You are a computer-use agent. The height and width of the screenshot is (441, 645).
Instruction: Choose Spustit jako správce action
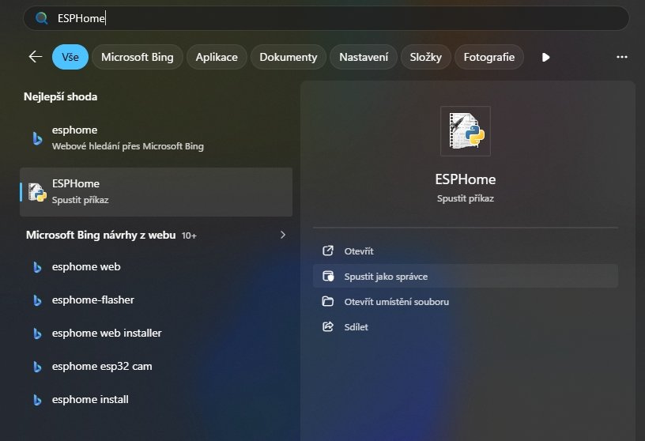tap(466, 276)
